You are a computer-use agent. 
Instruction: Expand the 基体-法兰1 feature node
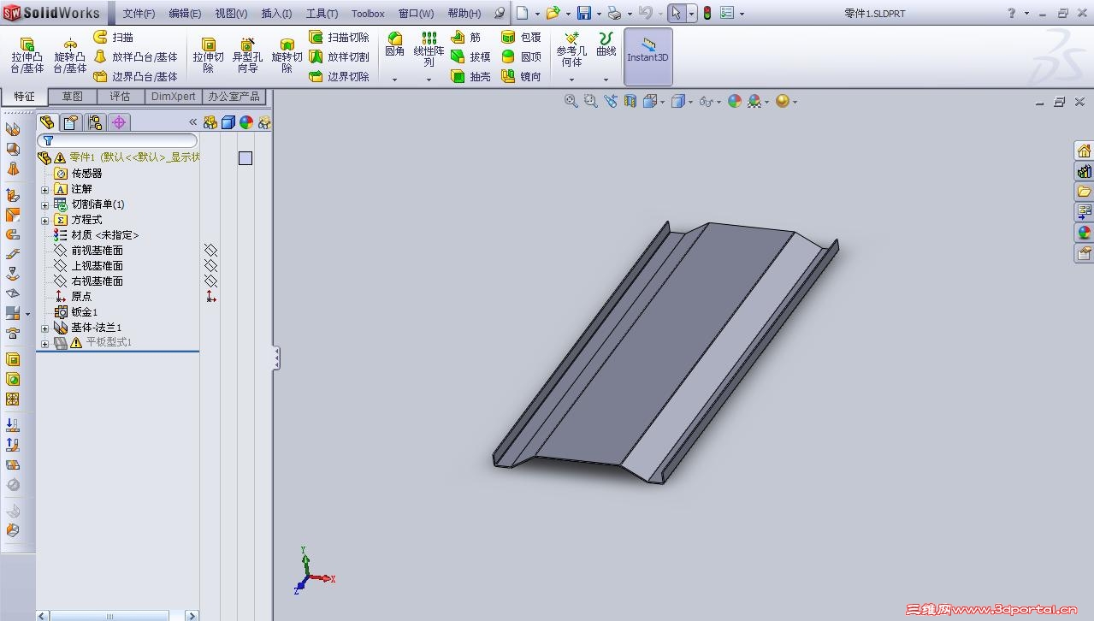coord(45,328)
